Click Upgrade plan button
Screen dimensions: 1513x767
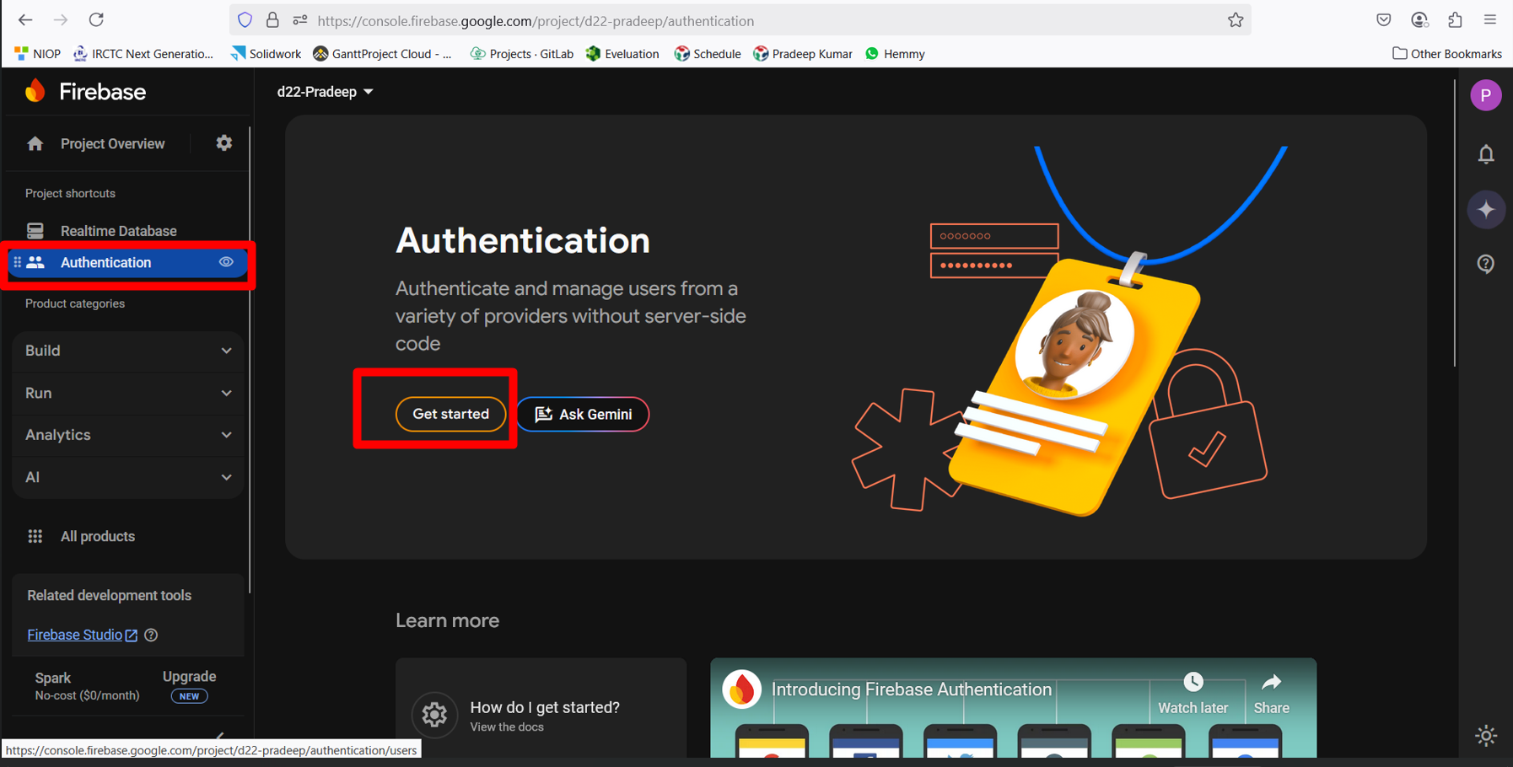pyautogui.click(x=189, y=686)
